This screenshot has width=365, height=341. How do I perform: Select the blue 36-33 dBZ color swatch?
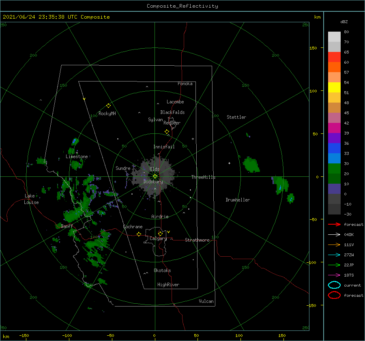pos(334,148)
